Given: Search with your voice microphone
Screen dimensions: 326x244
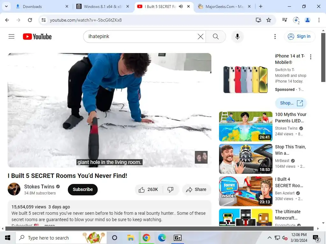Looking at the screenshot, I should pyautogui.click(x=237, y=37).
